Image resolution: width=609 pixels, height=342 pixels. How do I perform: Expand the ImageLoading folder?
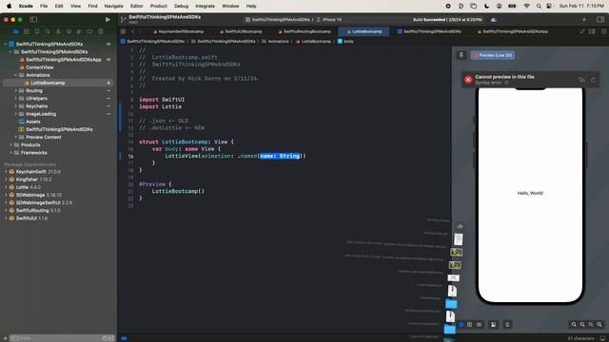[15, 114]
